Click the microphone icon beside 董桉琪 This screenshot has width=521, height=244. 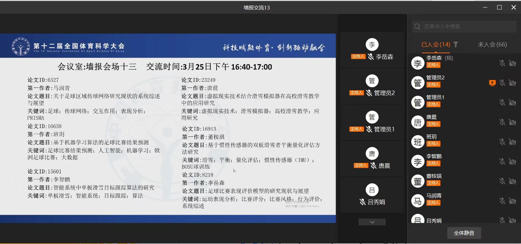pos(503,181)
